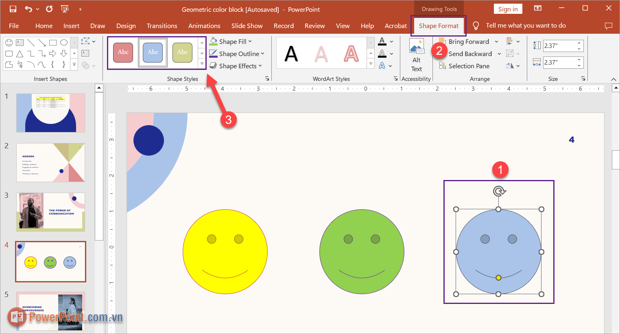Image resolution: width=620 pixels, height=334 pixels.
Task: Expand the Bring Forward dropdown arrow
Action: (496, 41)
